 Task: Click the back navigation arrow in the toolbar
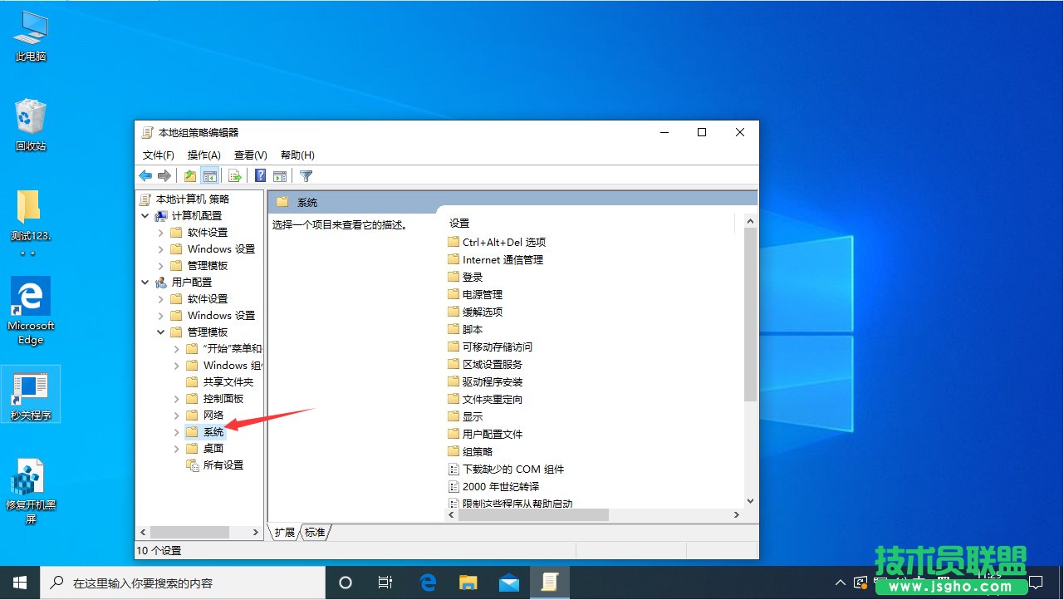(x=145, y=175)
